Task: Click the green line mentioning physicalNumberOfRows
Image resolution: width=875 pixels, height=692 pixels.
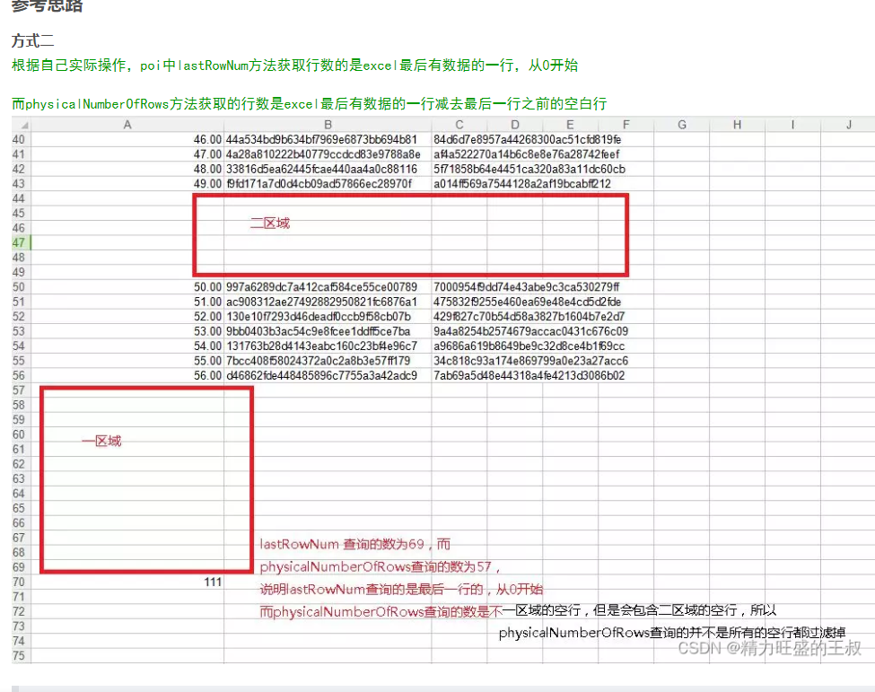Action: pyautogui.click(x=309, y=104)
